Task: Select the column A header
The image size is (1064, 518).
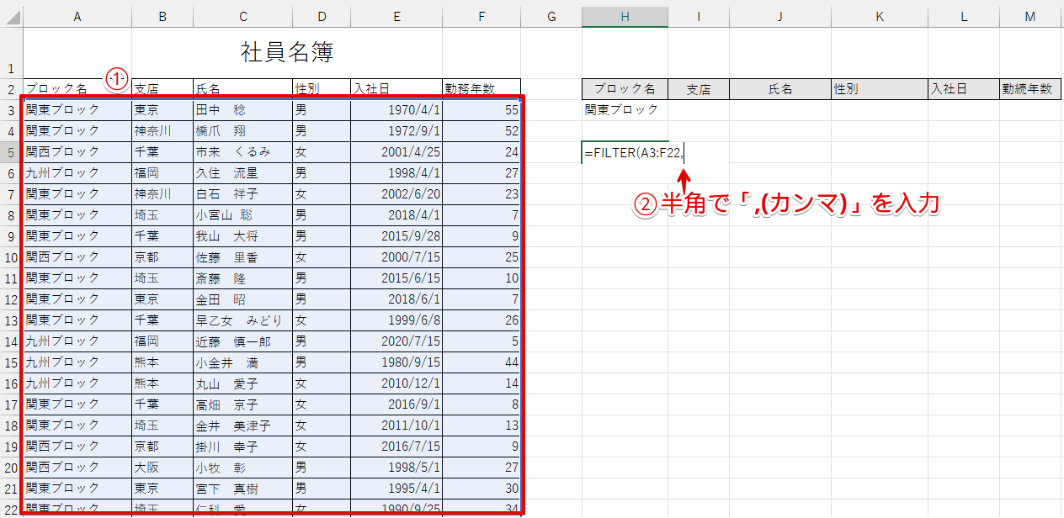Action: point(77,14)
